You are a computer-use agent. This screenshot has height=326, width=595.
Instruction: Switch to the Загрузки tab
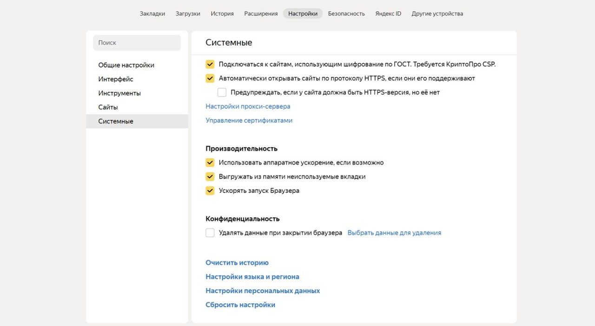pyautogui.click(x=188, y=13)
